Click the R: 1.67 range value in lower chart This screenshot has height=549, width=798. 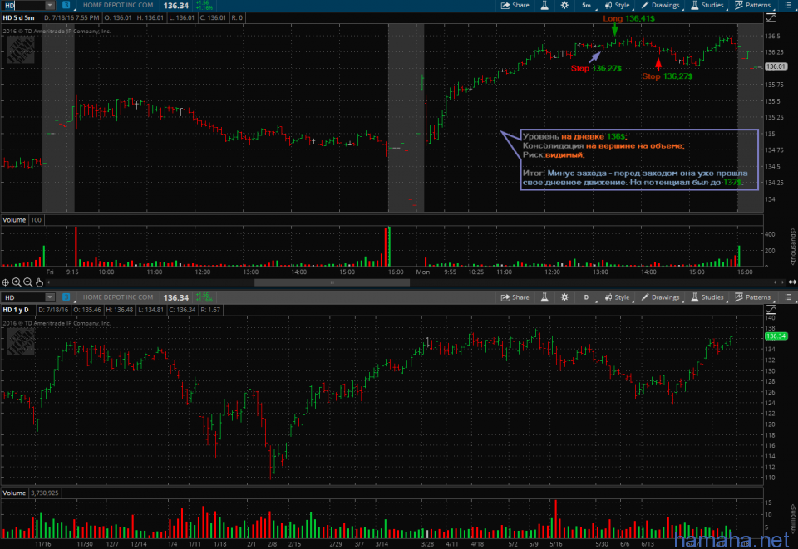click(210, 310)
